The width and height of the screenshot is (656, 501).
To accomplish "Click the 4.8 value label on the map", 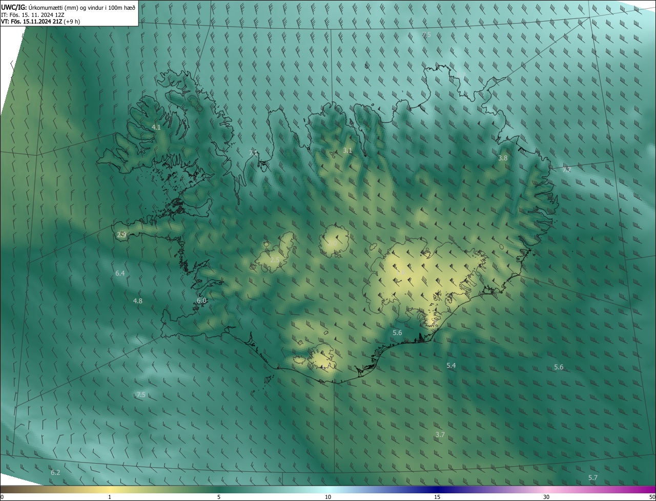I will [138, 301].
